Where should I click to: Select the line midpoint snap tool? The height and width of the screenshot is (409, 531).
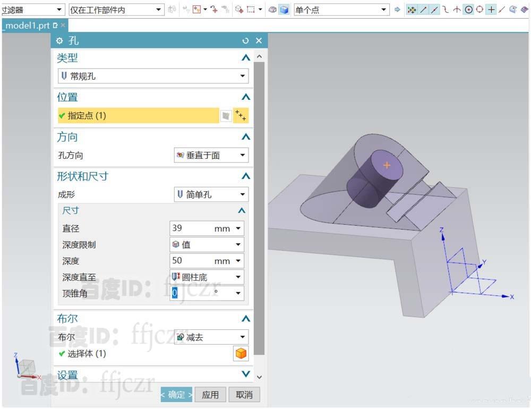(x=434, y=9)
